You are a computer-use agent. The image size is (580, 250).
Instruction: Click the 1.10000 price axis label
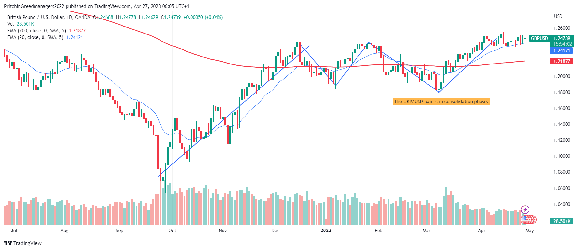[562, 156]
